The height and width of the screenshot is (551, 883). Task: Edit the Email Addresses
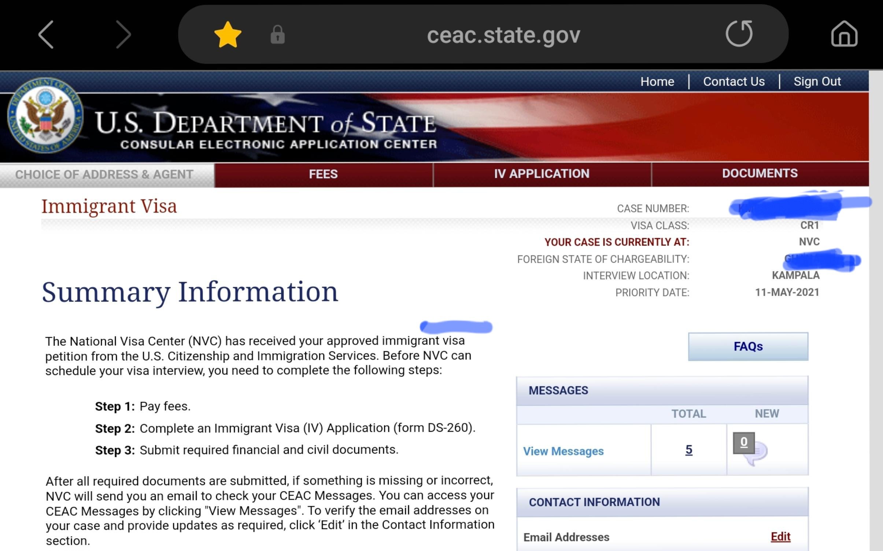coord(780,537)
